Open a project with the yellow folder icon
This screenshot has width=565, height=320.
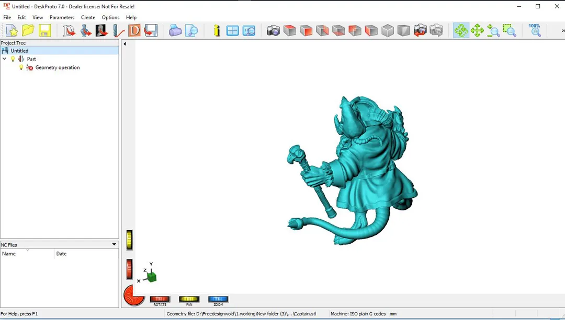[28, 31]
